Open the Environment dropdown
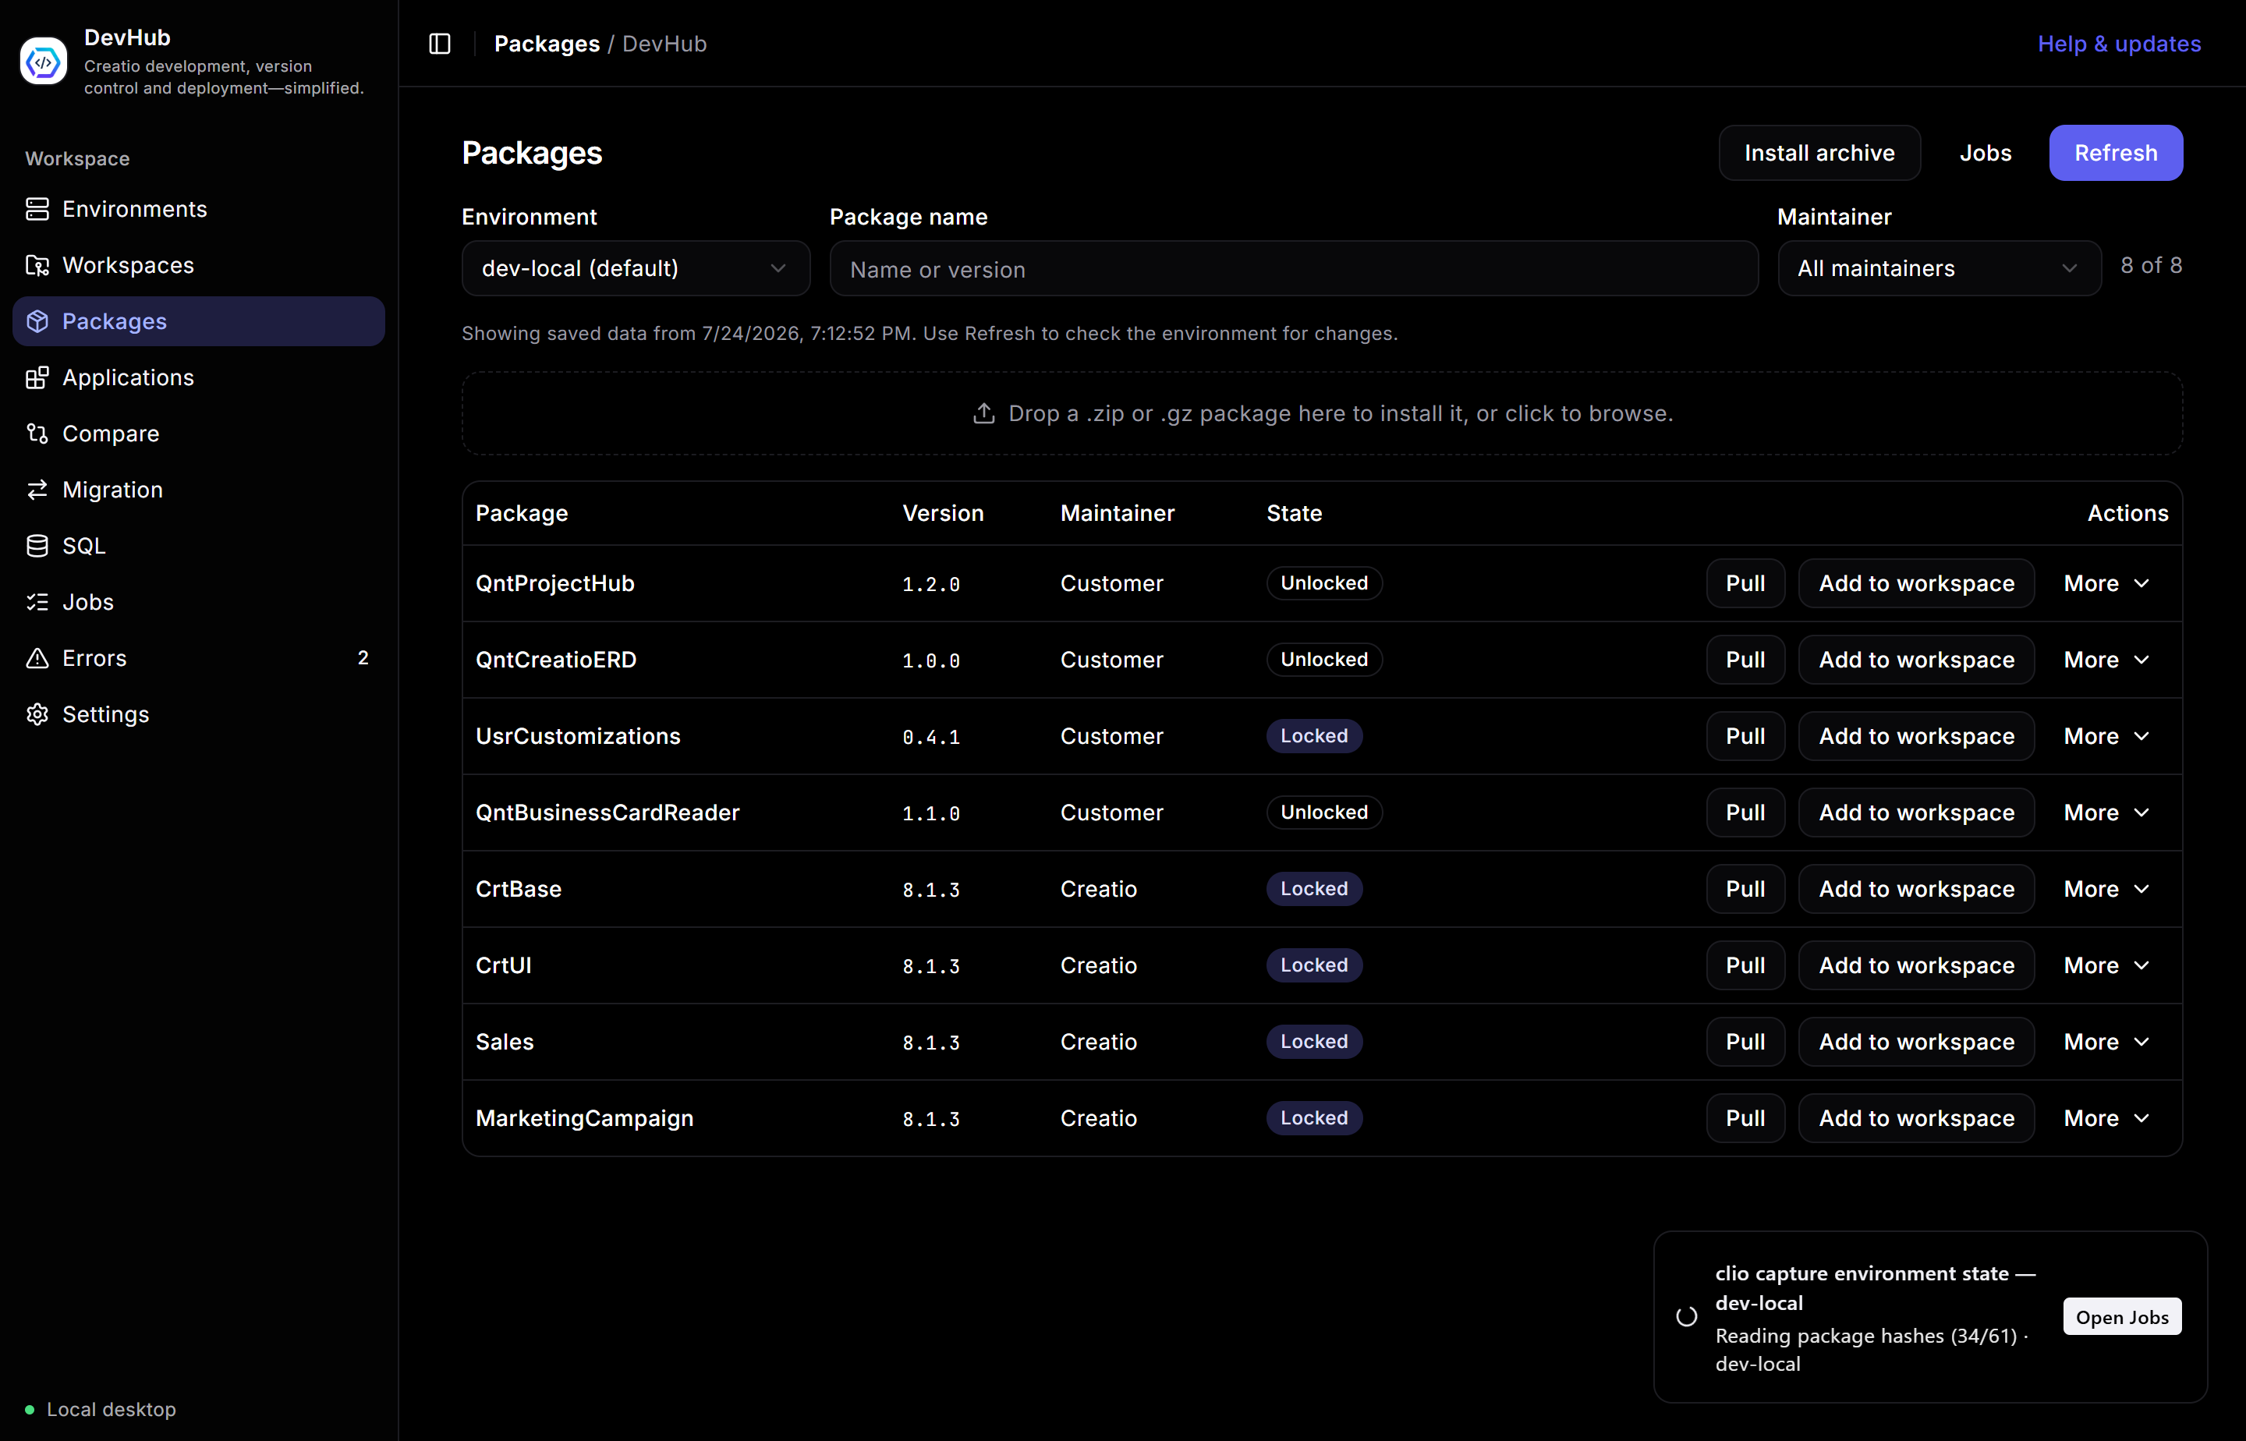Image resolution: width=2246 pixels, height=1441 pixels. coord(636,268)
